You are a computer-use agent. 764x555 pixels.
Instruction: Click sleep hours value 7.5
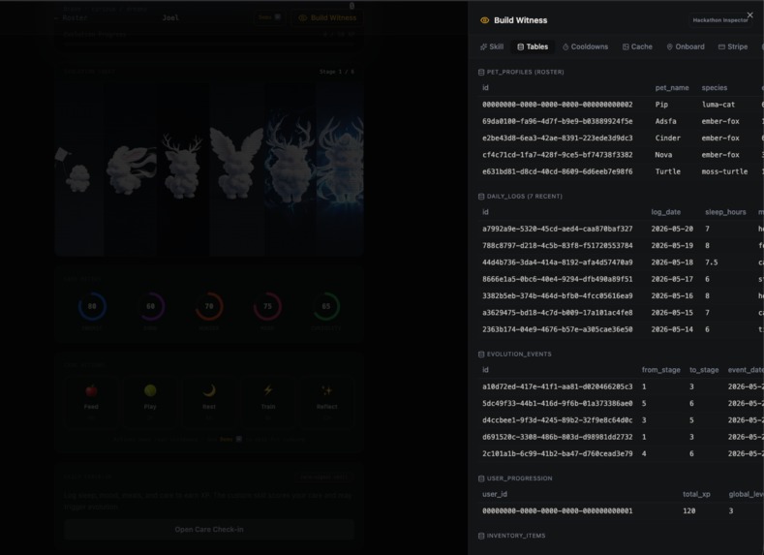(711, 262)
